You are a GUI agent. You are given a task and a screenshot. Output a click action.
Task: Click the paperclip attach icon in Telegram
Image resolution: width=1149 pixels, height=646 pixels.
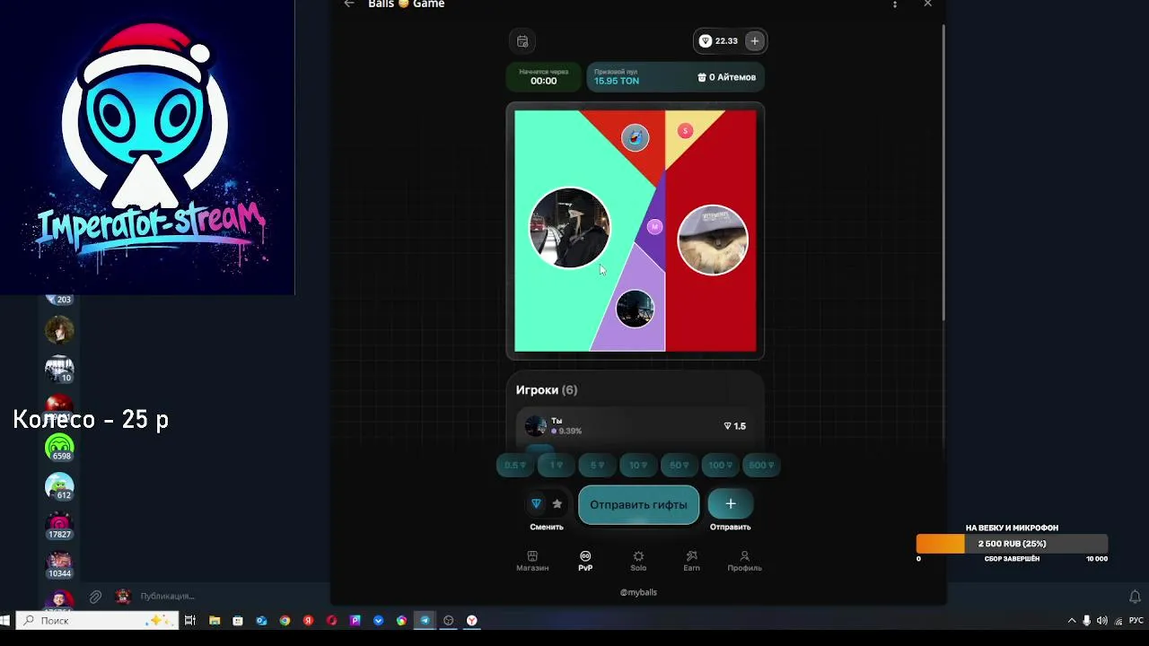click(x=95, y=597)
